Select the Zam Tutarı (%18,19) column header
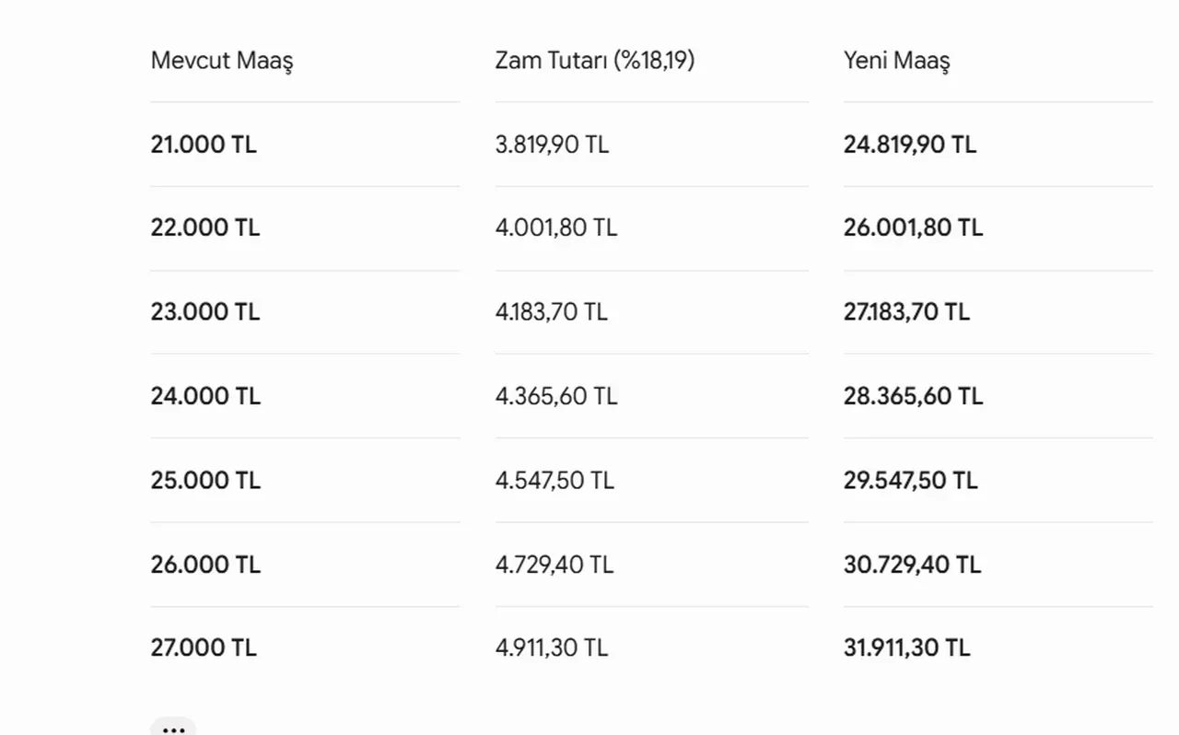1179x735 pixels. tap(595, 61)
